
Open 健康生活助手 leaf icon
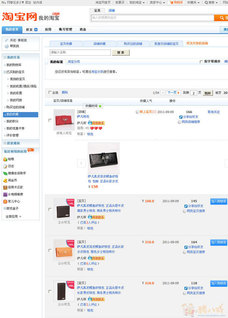5,173
